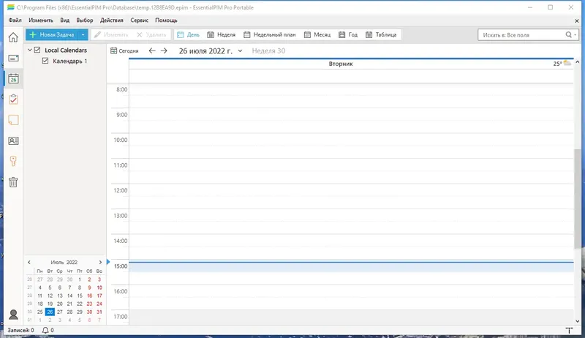Select the 10:00 time slot row

coord(351,146)
